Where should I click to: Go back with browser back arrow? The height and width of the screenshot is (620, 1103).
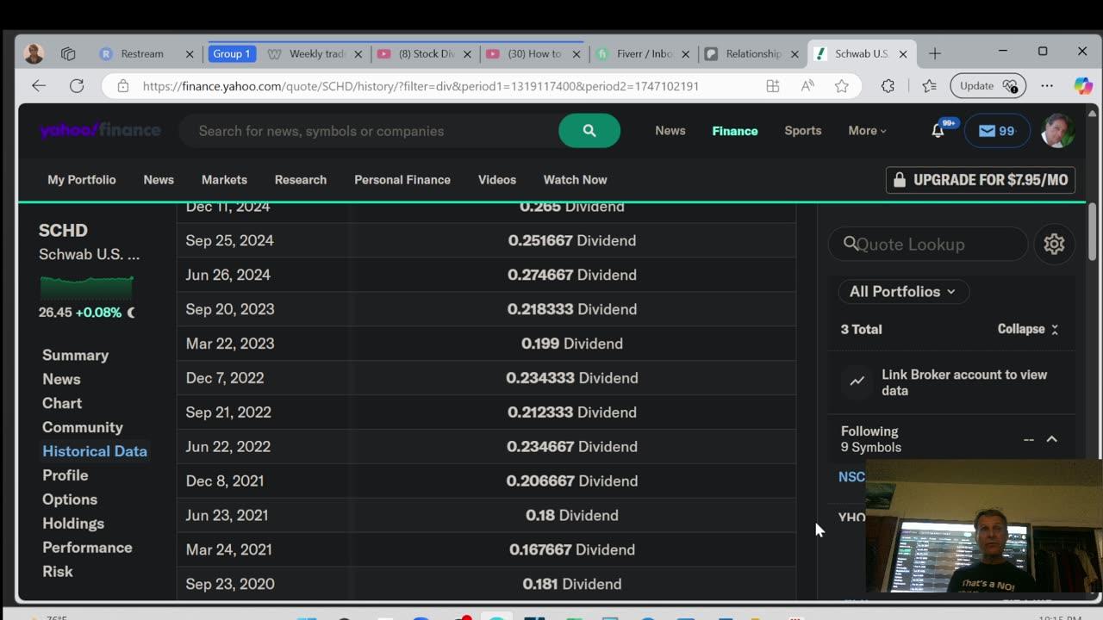pyautogui.click(x=39, y=86)
